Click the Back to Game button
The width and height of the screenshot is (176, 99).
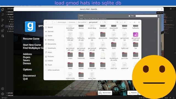point(105,93)
